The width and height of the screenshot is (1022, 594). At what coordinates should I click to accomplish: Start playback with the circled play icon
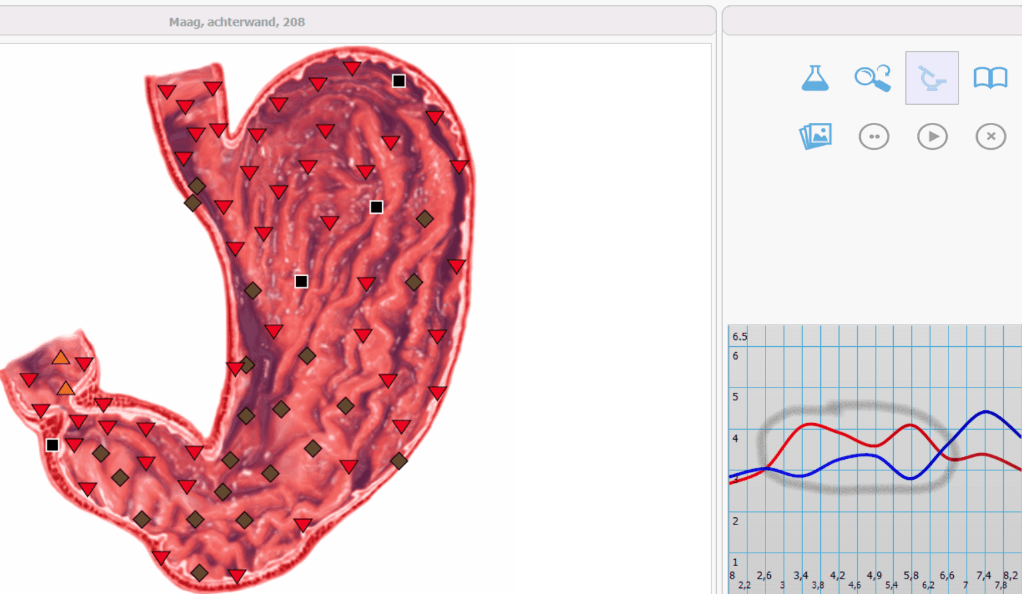click(932, 136)
